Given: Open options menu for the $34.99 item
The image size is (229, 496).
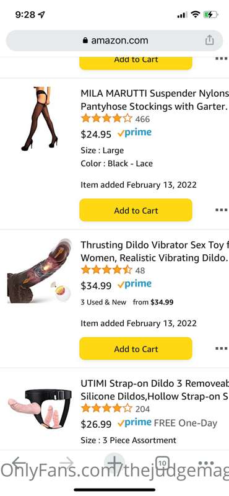Looking at the screenshot, I should click(x=222, y=348).
